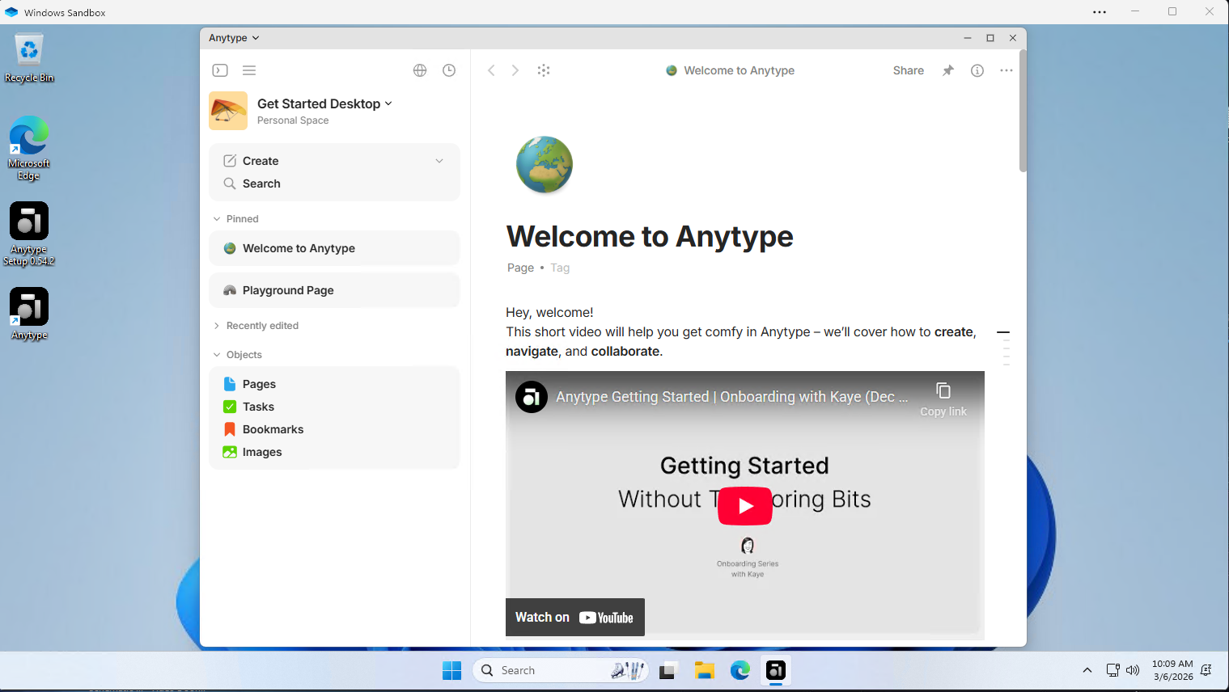Click the Tag placeholder under title
1229x692 pixels.
(x=560, y=268)
